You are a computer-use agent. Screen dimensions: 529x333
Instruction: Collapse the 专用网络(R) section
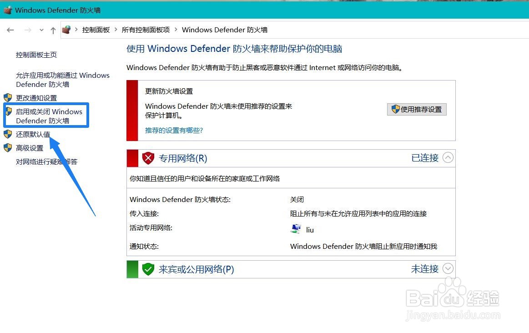[448, 157]
